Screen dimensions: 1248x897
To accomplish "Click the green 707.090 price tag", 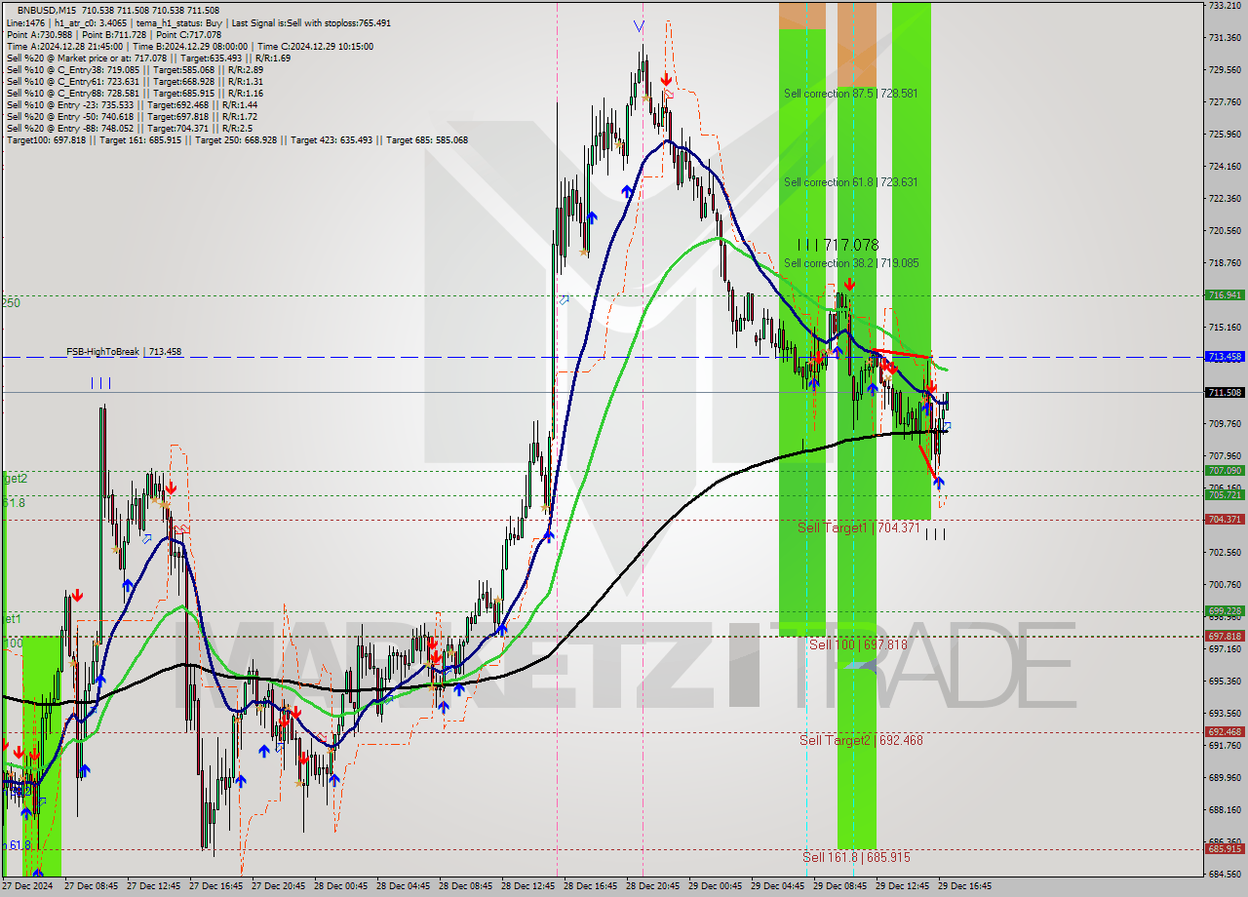I will coord(1225,470).
